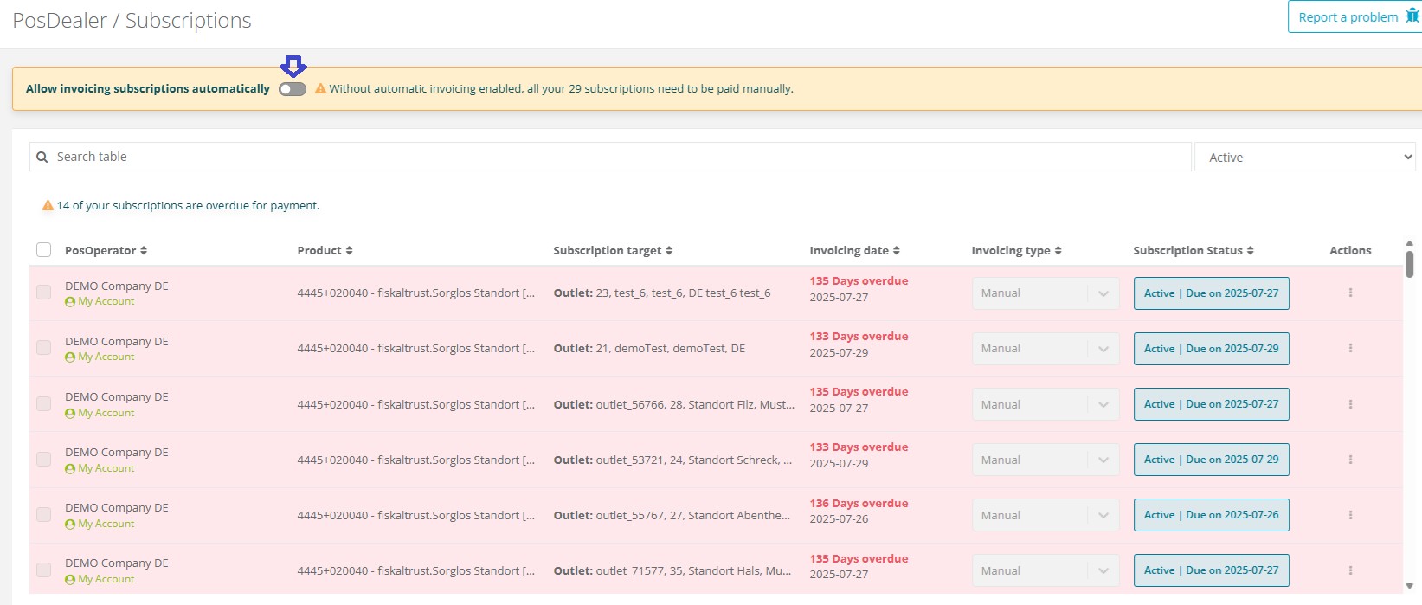The width and height of the screenshot is (1422, 605).
Task: Check the select-all checkbox in table header
Action: (44, 250)
